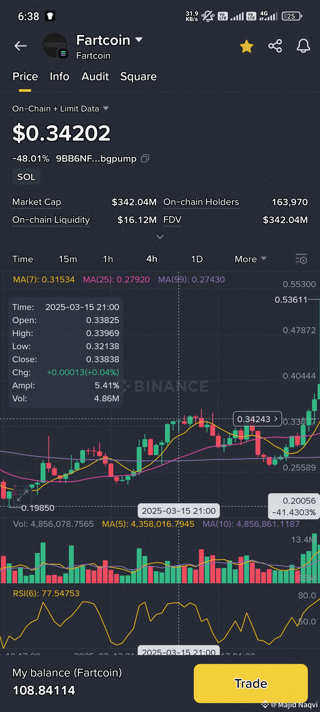
Task: Tap the 0.20056 -41.4303% price tag
Action: pos(294,506)
